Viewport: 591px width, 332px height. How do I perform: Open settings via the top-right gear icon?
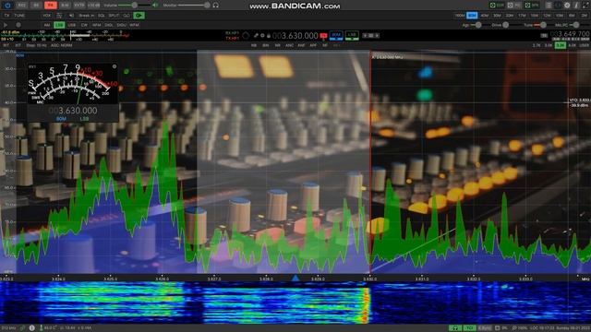(567, 6)
